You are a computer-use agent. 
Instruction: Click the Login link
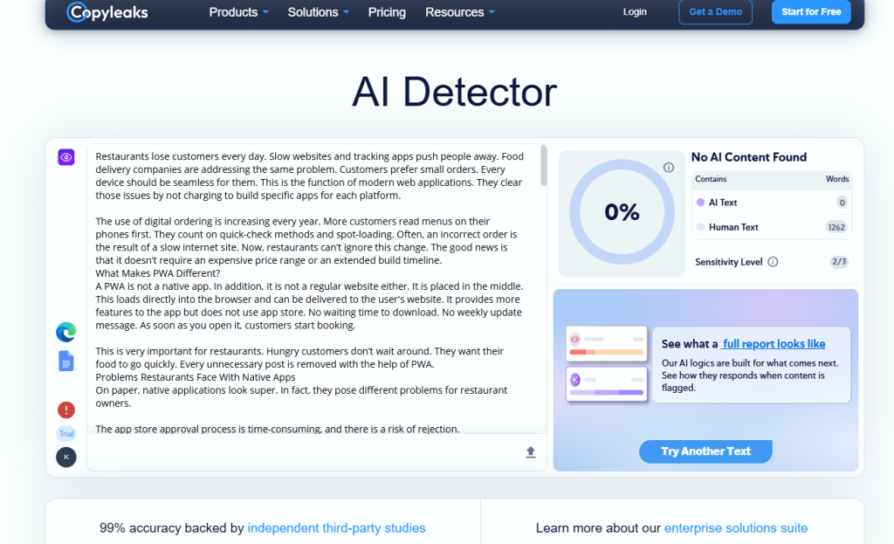[635, 11]
